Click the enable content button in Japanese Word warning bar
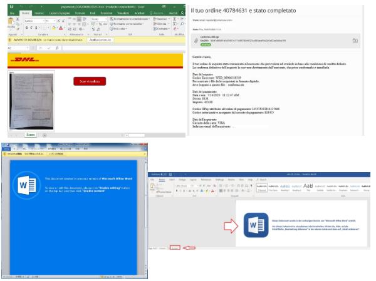The width and height of the screenshot is (376, 281). (56, 154)
